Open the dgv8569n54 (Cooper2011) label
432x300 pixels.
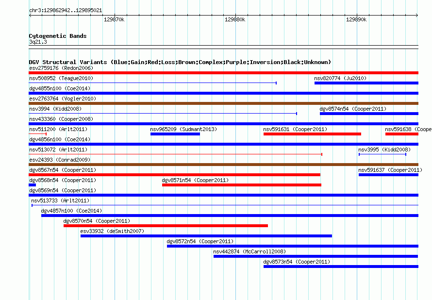click(x=63, y=190)
